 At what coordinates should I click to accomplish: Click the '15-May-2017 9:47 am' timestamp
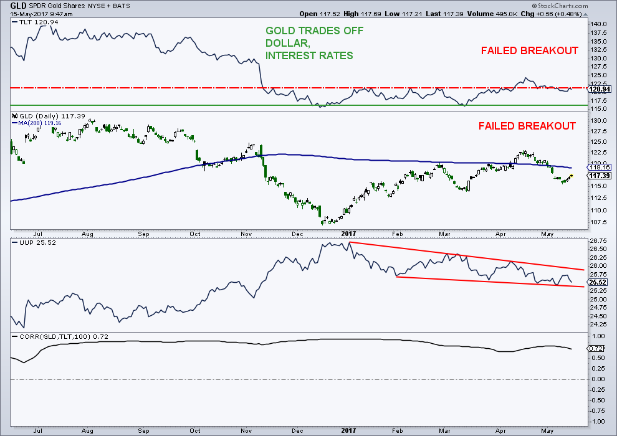point(41,14)
